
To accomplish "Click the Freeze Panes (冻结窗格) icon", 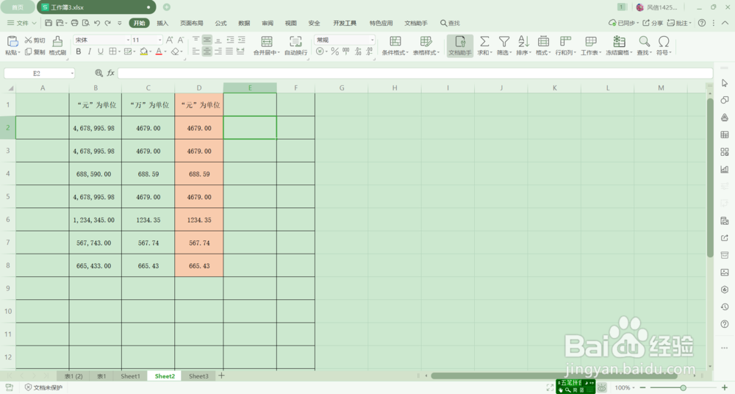I will [619, 41].
